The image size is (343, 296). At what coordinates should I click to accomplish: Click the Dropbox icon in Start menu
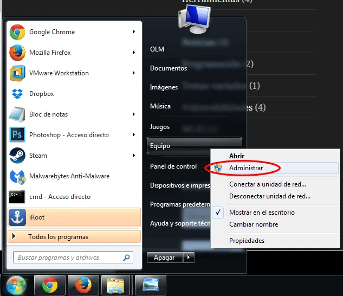click(x=17, y=94)
